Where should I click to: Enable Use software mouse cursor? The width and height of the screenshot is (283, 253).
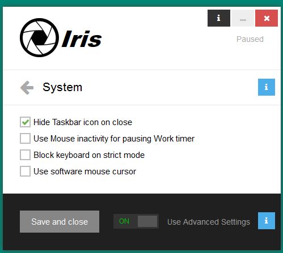[25, 171]
